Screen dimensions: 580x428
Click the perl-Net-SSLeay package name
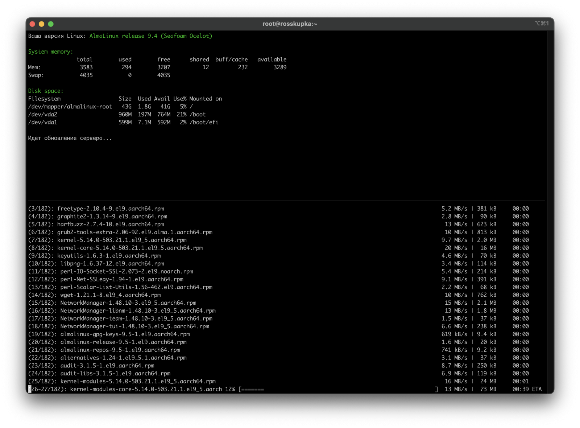point(122,279)
